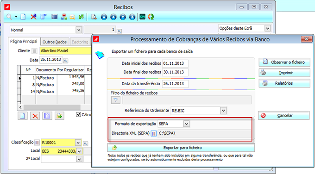Image resolution: width=315 pixels, height=174 pixels.
Task: Browse for Directoria XML (SEPA) folder icon
Action: (154, 133)
